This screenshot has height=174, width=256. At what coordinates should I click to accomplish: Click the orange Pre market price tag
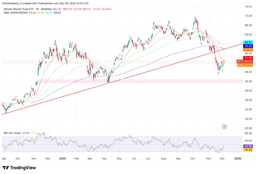(x=240, y=65)
